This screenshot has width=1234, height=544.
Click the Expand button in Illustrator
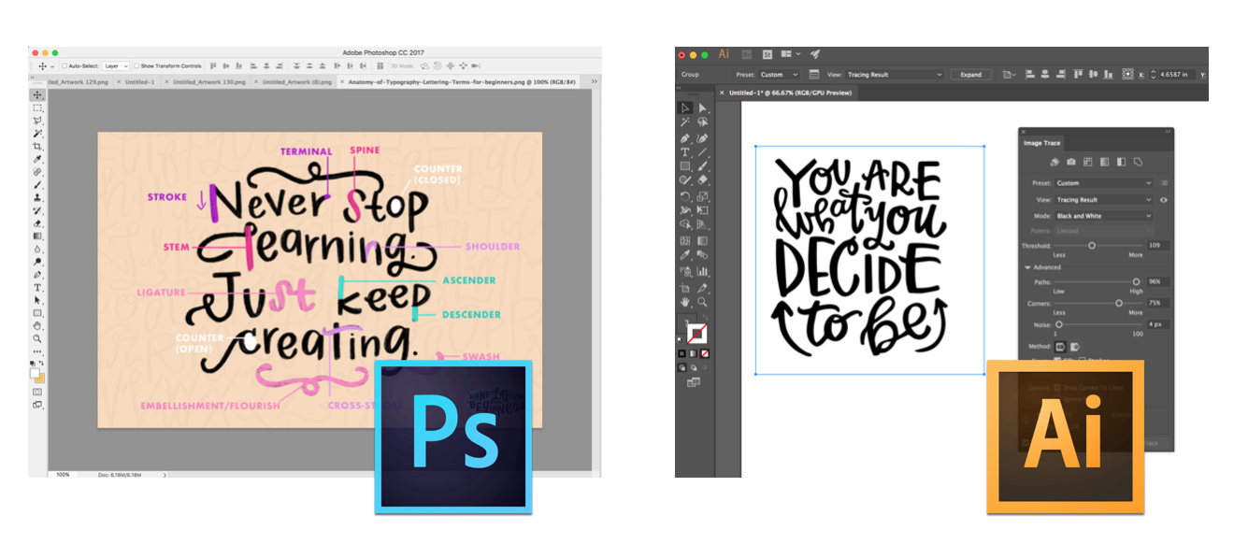[x=971, y=75]
